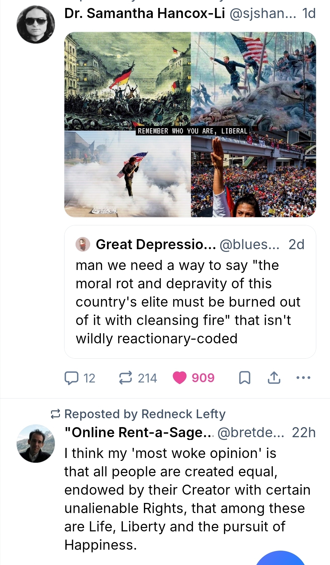Screen dimensions: 330x565
Task: View the tear gas flag protester photo
Action: pos(127,174)
